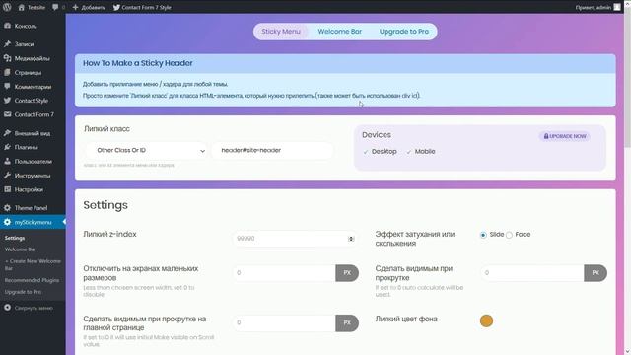631x355 pixels.
Task: Click the Записи pin icon
Action: tap(7, 43)
